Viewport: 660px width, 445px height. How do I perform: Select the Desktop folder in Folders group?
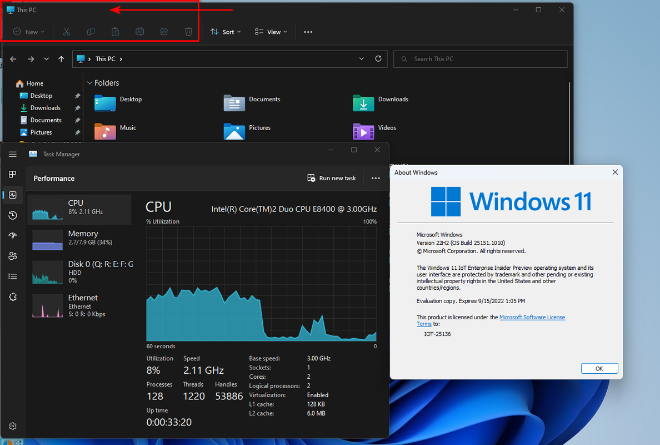click(x=119, y=103)
